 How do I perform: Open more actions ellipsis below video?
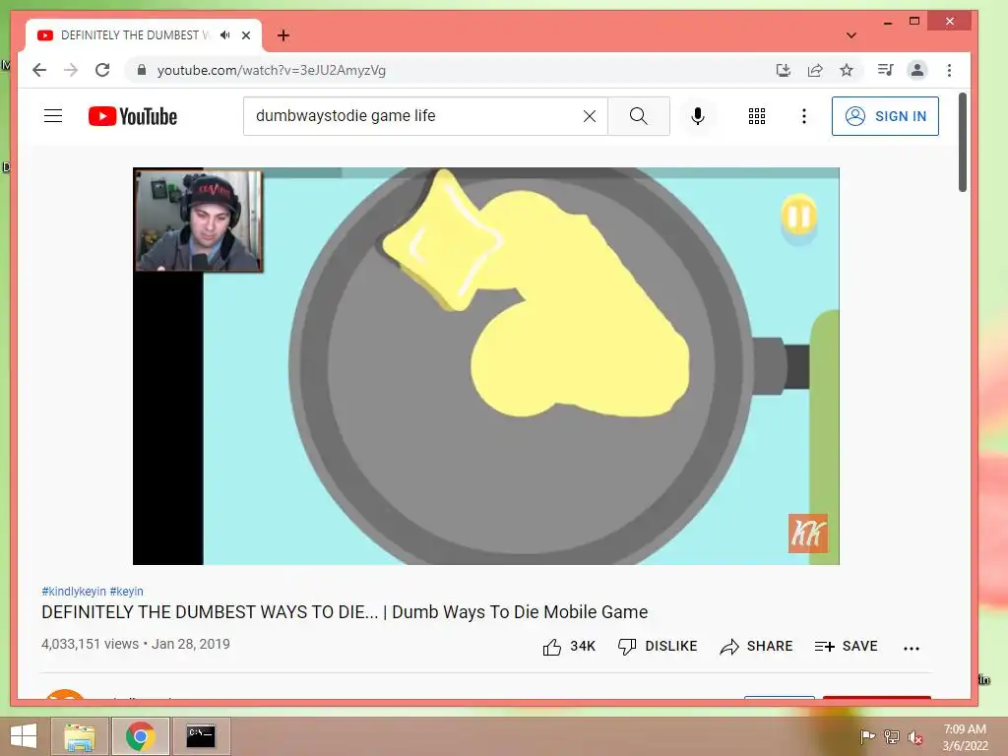911,648
